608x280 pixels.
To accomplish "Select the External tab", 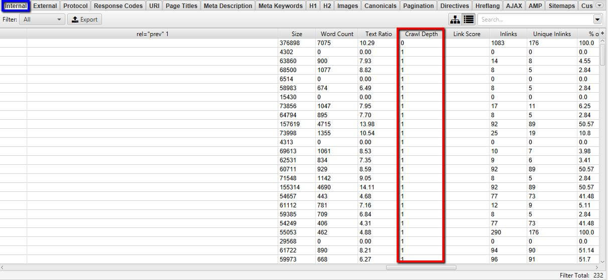I will pyautogui.click(x=45, y=6).
